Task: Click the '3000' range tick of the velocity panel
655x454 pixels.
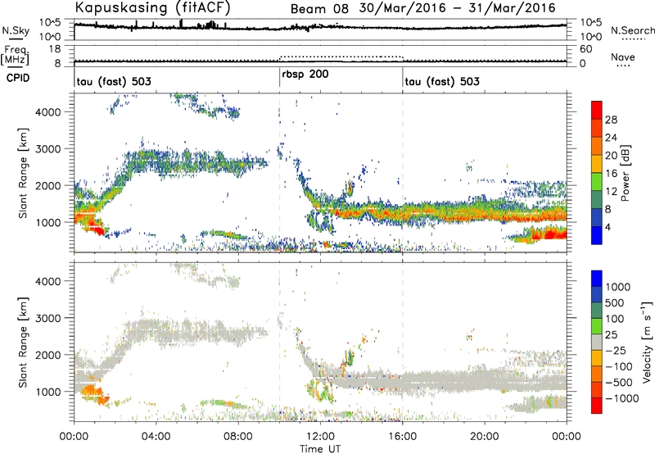Action: [48, 318]
